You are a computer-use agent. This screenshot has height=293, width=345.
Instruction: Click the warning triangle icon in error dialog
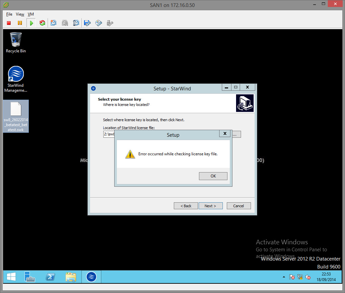(130, 154)
